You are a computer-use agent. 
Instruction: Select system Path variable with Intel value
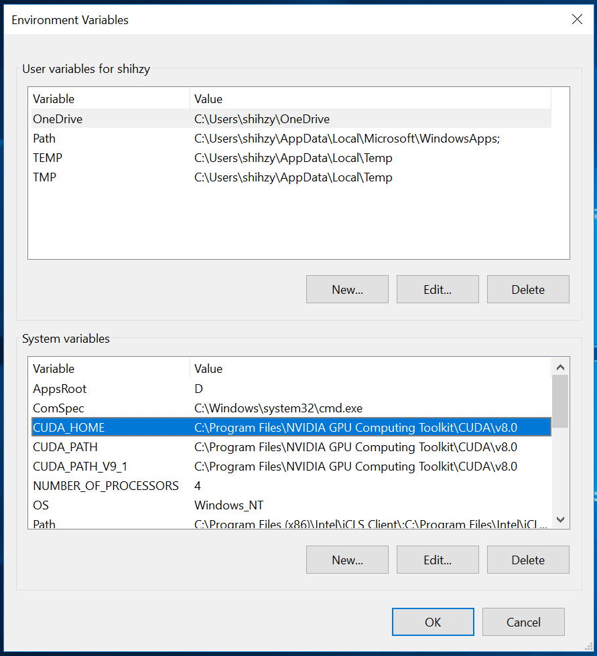pyautogui.click(x=291, y=523)
